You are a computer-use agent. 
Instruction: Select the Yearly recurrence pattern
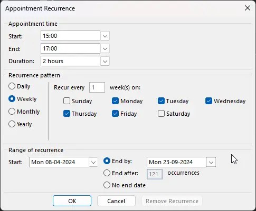(12, 124)
